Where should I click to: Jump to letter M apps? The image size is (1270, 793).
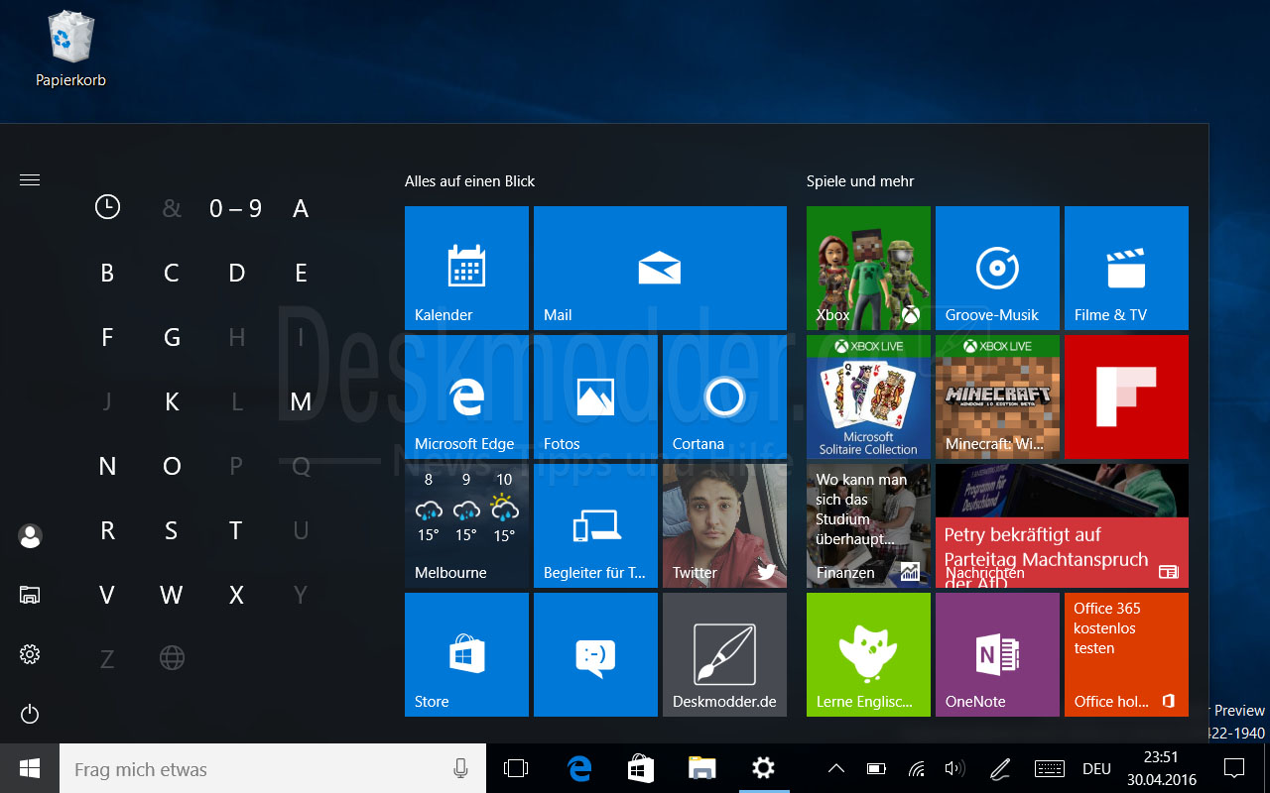[x=301, y=401]
